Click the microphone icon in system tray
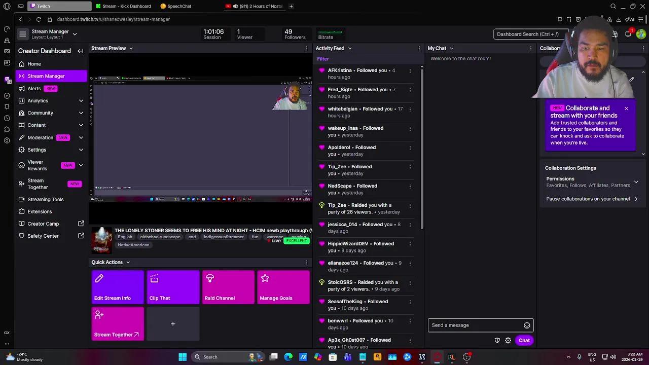 pos(579,357)
